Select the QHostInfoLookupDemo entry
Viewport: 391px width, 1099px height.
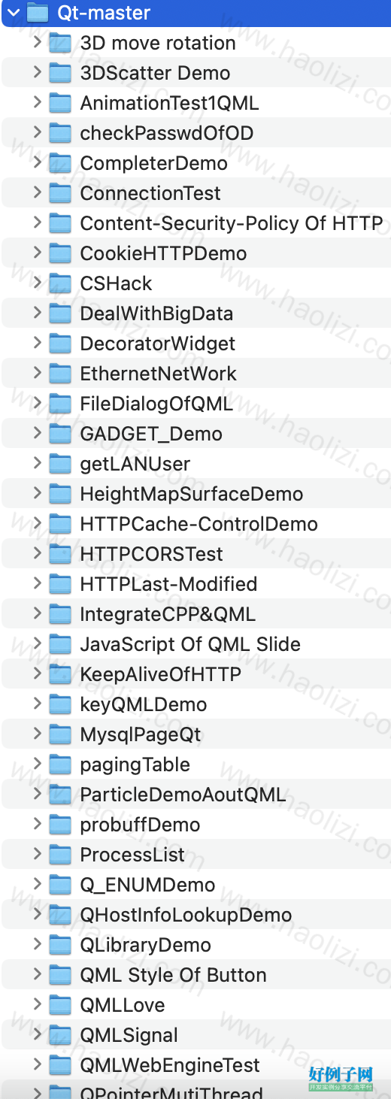point(195,915)
